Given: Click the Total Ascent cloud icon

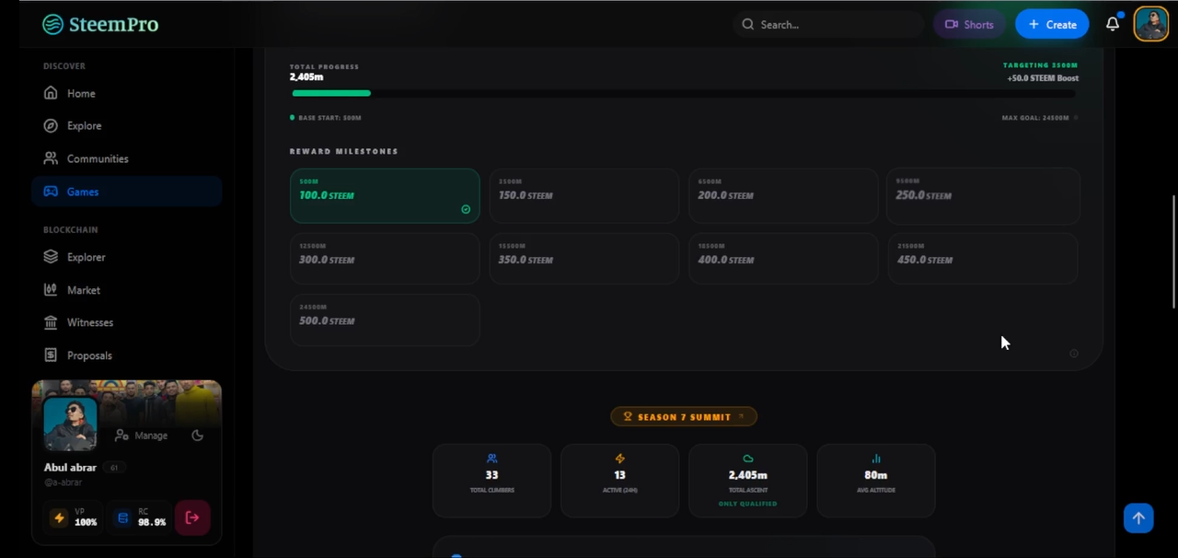Looking at the screenshot, I should tap(747, 459).
